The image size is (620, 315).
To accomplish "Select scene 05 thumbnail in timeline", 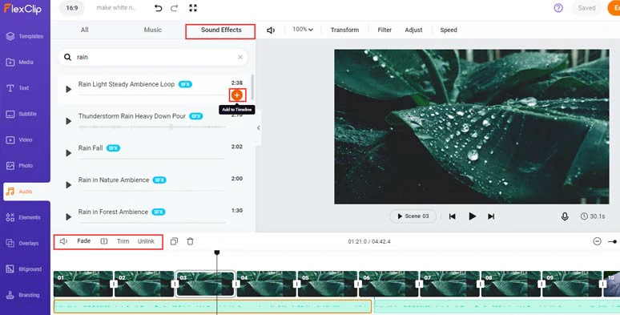I will (328, 284).
